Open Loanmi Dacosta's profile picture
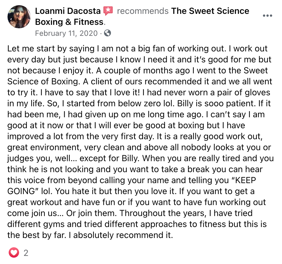 click(x=19, y=16)
